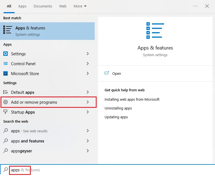Click the Startup Apps monitor icon
The width and height of the screenshot is (215, 176).
click(6, 112)
